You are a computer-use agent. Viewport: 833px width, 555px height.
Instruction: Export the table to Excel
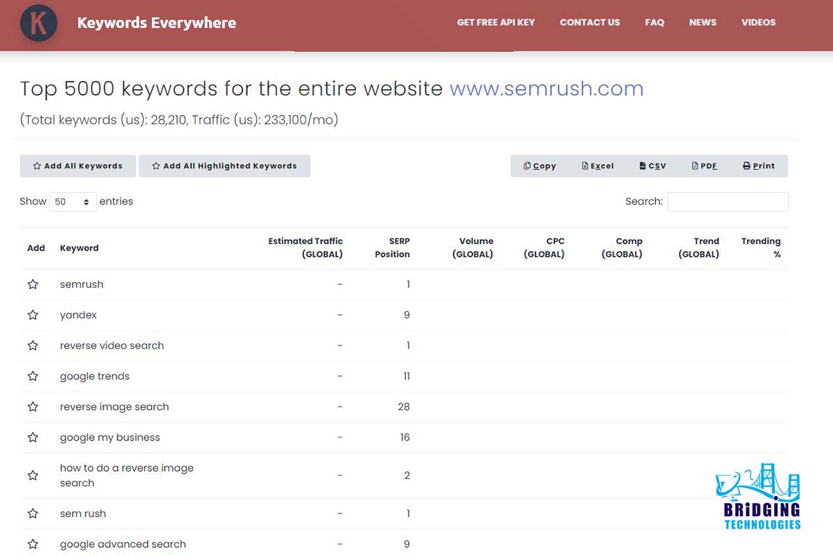click(598, 166)
